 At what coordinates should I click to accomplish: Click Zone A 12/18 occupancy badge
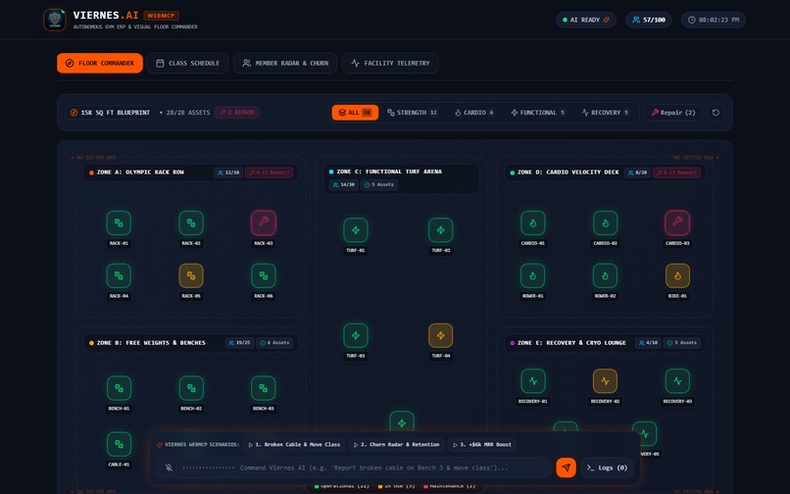coord(228,173)
